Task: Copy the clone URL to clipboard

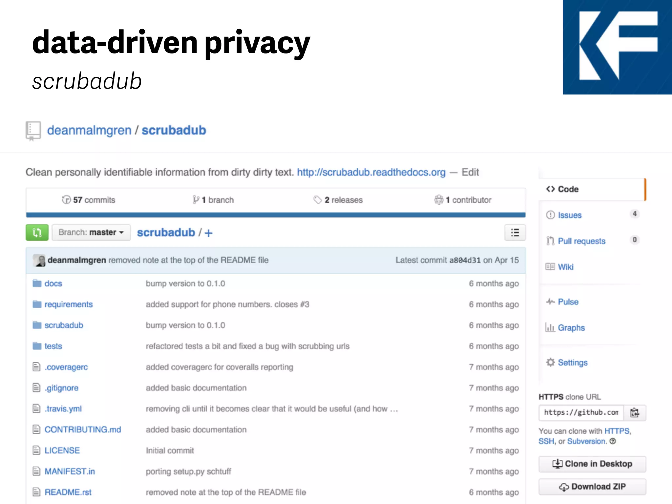Action: click(635, 413)
